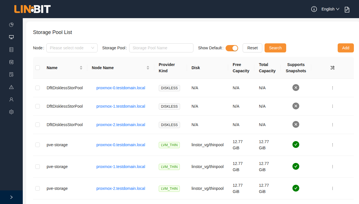
Task: Open the database sidebar icon
Action: [x=11, y=62]
